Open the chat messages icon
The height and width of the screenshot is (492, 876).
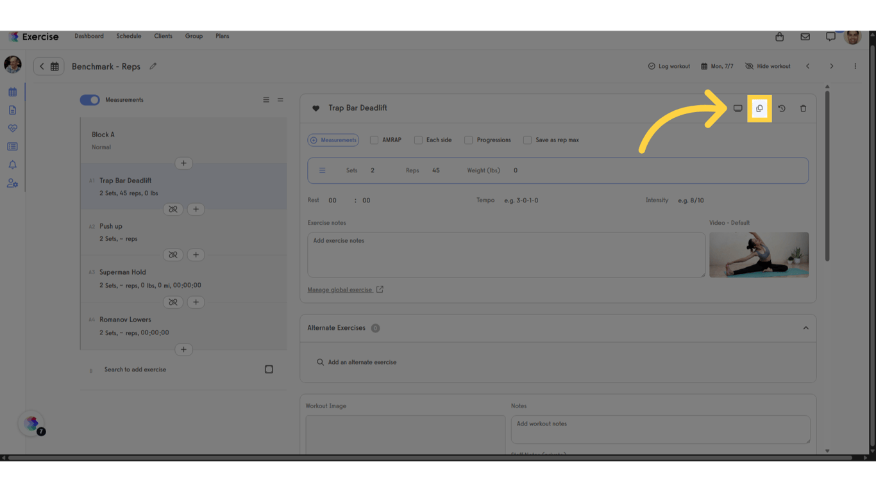(830, 37)
